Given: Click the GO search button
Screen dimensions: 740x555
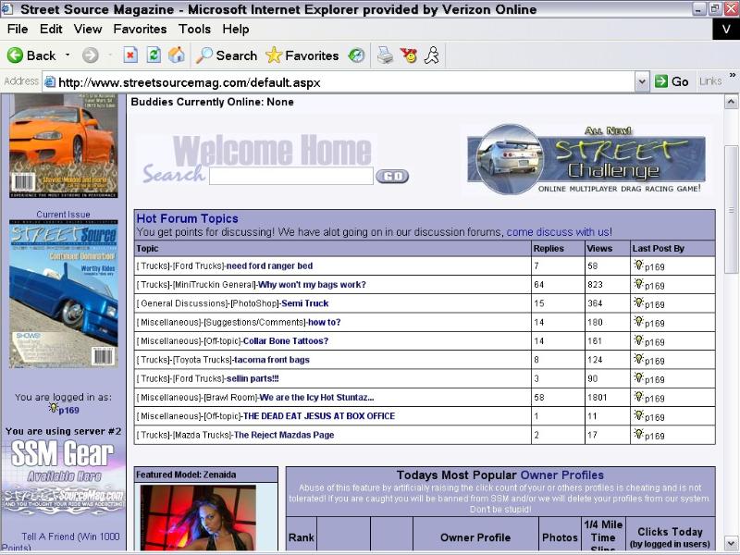Looking at the screenshot, I should pyautogui.click(x=392, y=176).
